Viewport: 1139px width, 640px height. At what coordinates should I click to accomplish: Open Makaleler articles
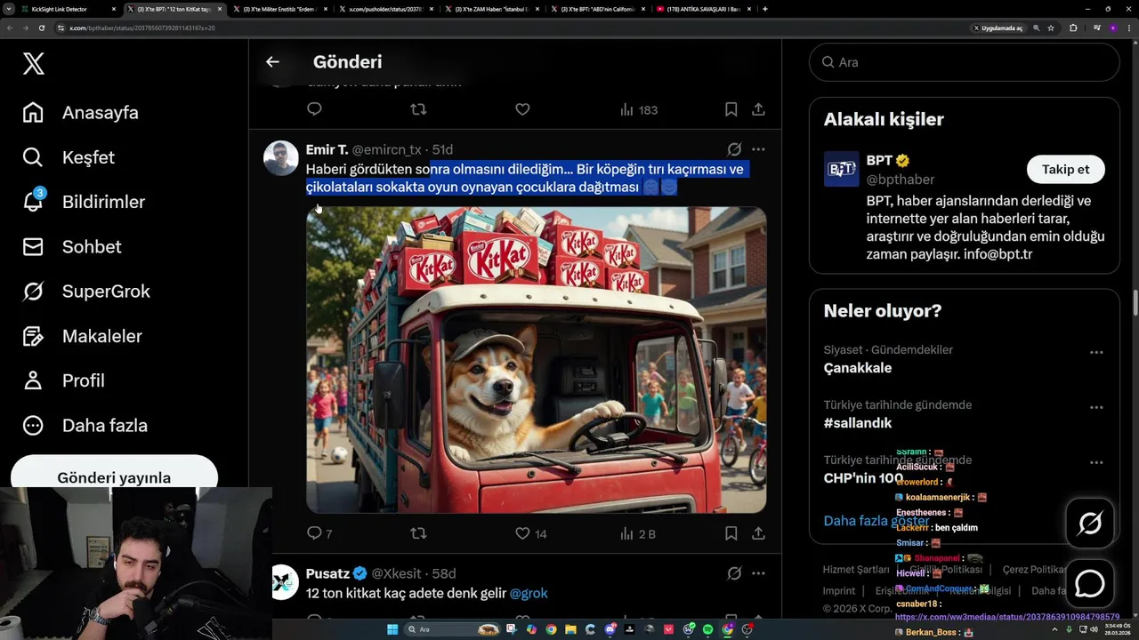click(82, 336)
